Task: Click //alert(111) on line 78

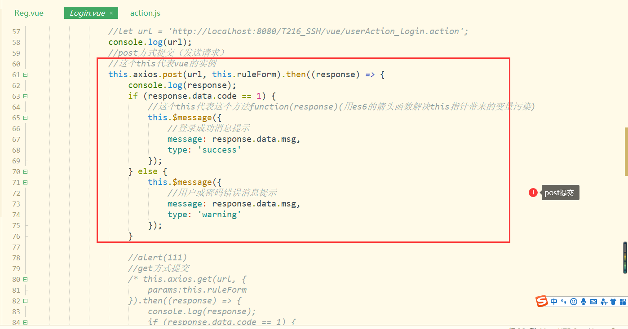Action: click(157, 258)
